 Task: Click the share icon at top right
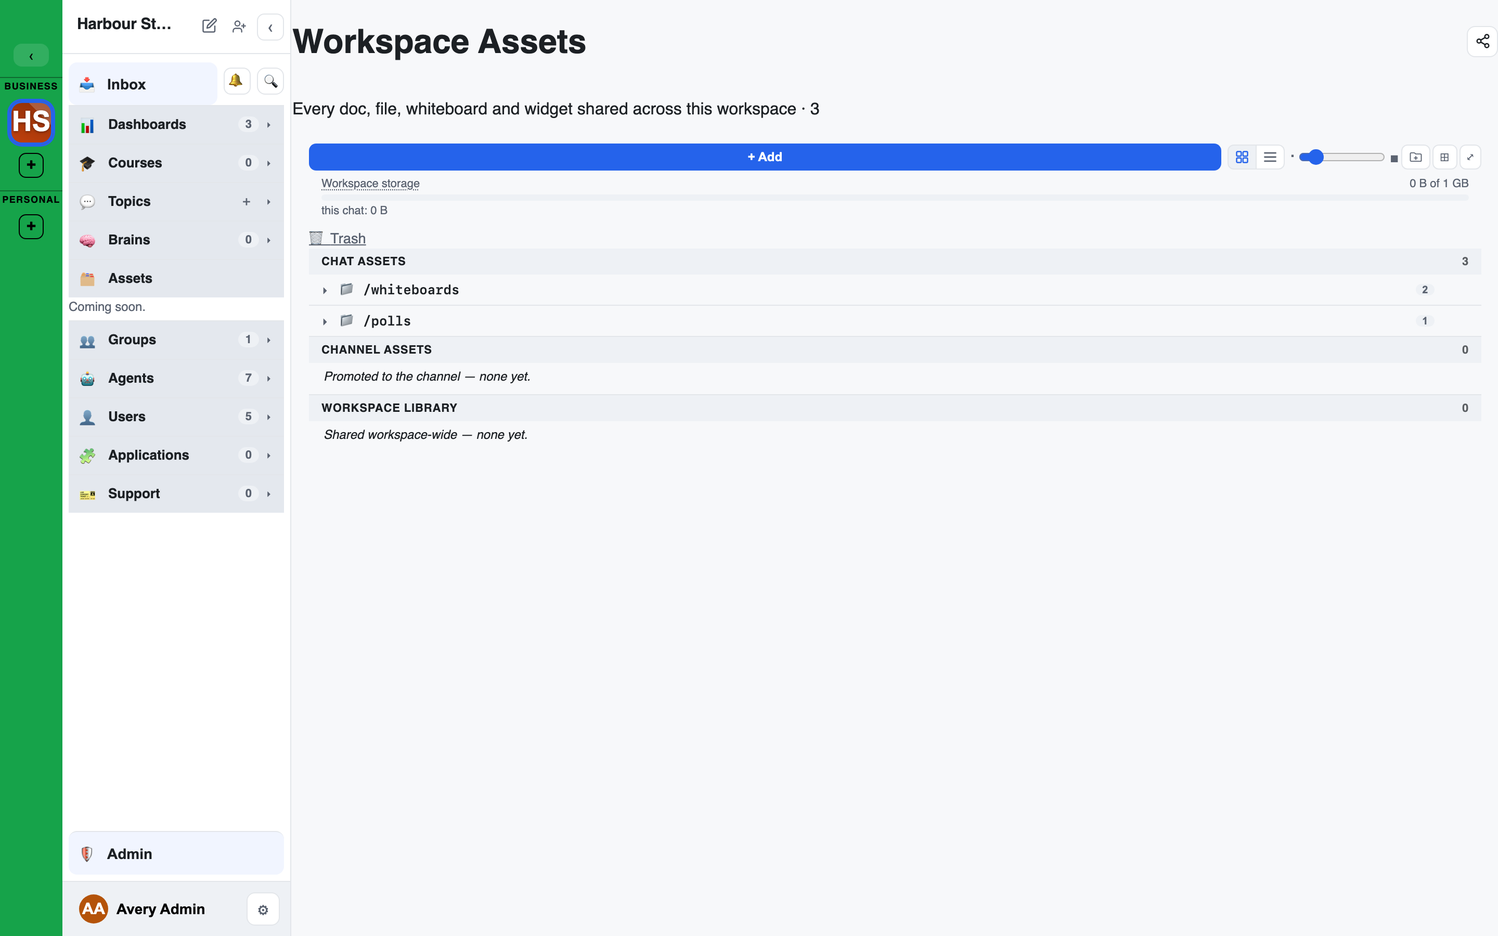[x=1482, y=42]
